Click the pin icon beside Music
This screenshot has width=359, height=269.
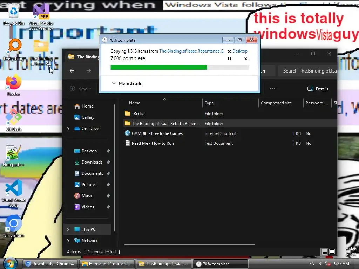(108, 196)
